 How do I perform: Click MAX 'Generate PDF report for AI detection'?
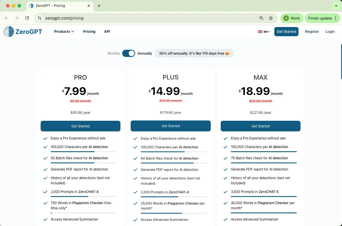tap(260, 169)
